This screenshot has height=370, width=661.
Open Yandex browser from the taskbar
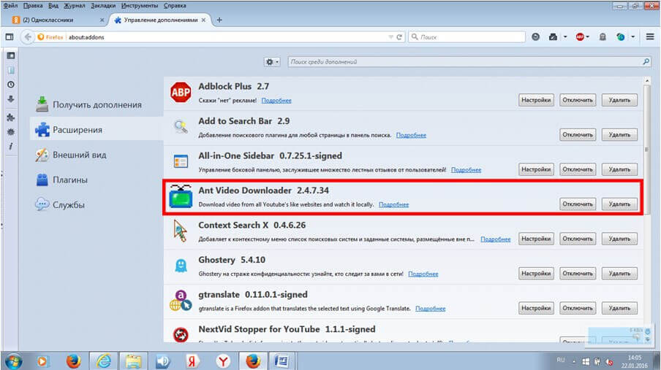(224, 361)
